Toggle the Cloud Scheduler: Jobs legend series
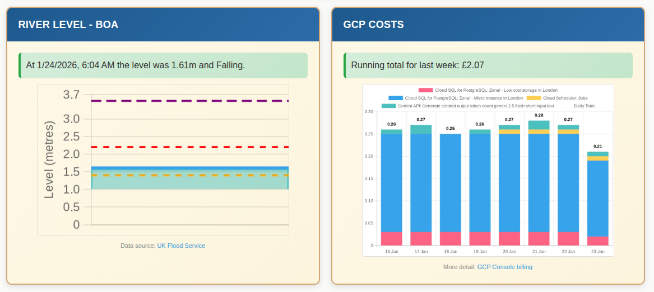The width and height of the screenshot is (654, 292). point(565,98)
